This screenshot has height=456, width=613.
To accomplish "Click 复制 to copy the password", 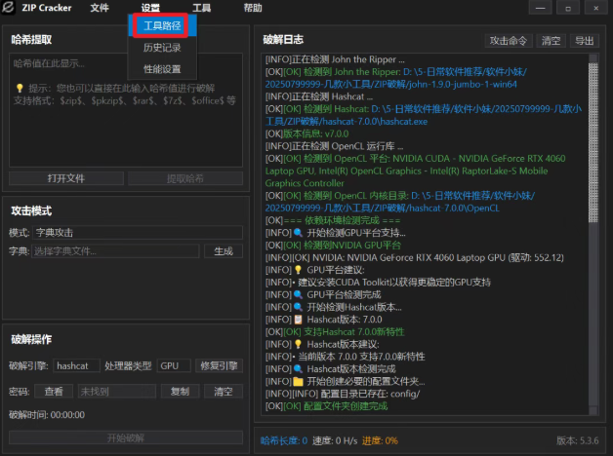I will (x=180, y=391).
